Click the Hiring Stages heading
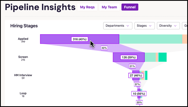Screen dimensions: 188x107 pyautogui.click(x=24, y=26)
